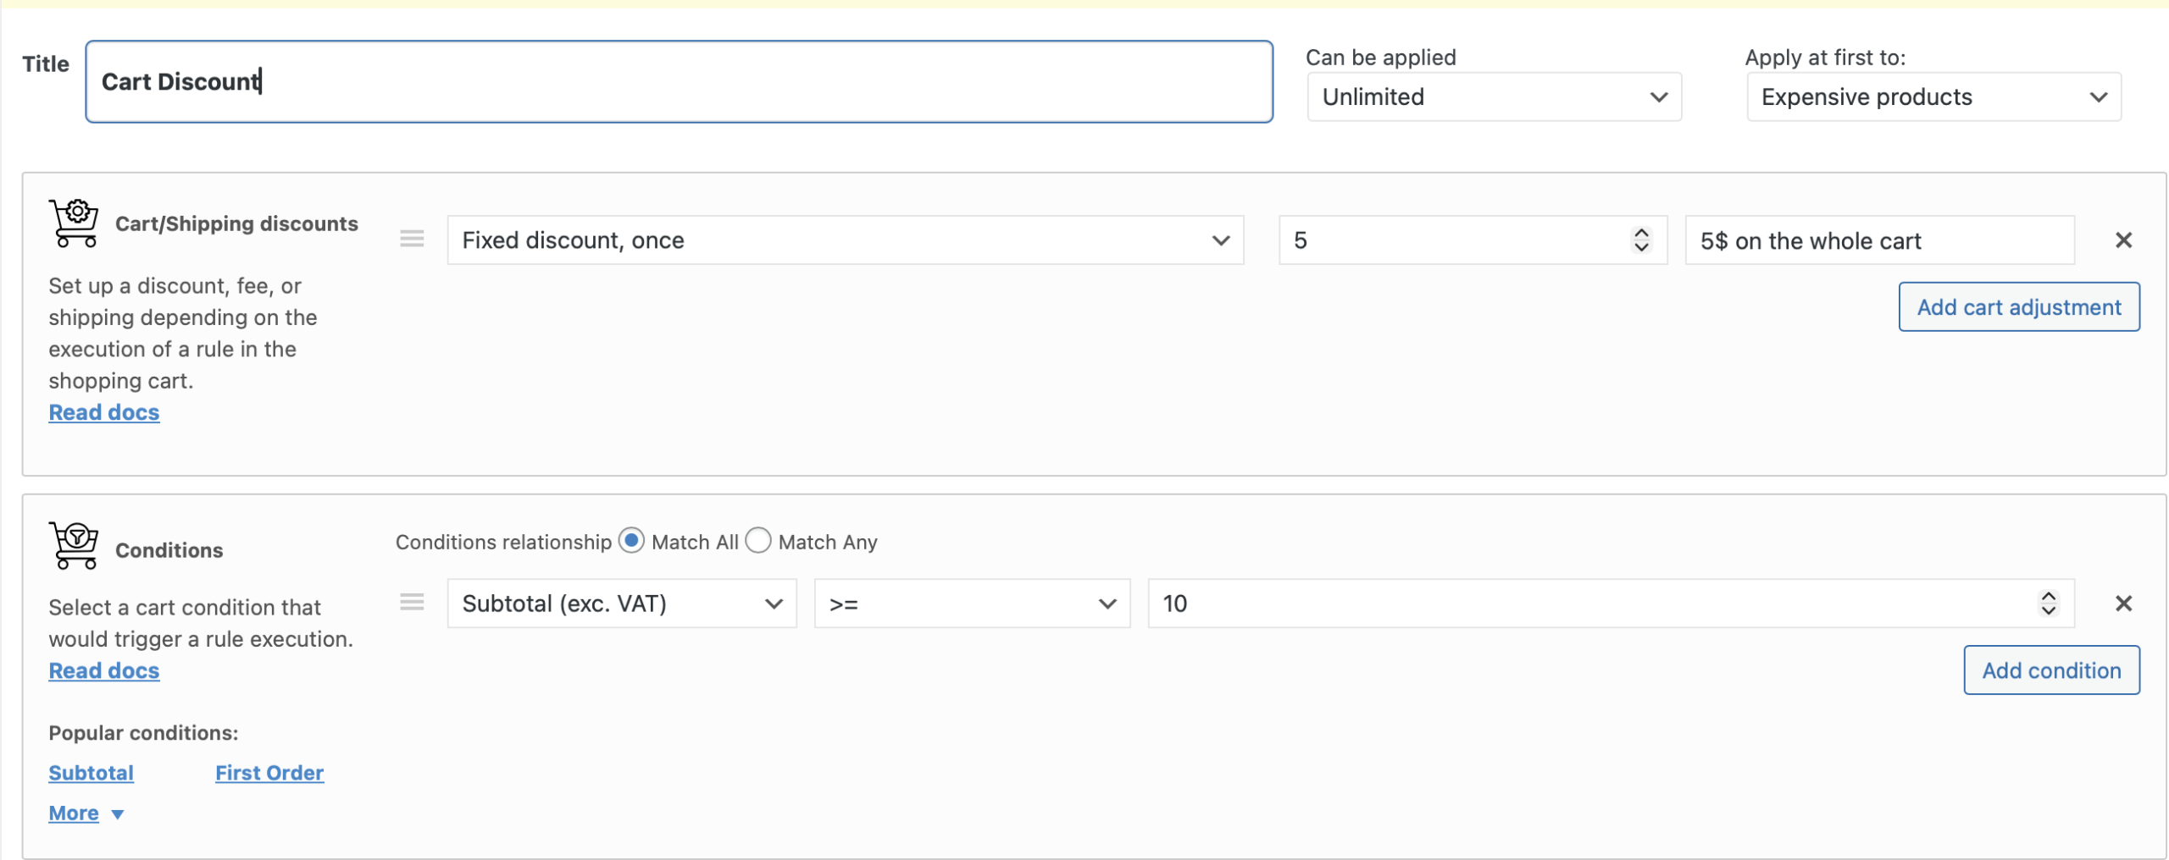This screenshot has height=860, width=2169.
Task: Click stepper arrows on the discount amount field
Action: pyautogui.click(x=1641, y=240)
